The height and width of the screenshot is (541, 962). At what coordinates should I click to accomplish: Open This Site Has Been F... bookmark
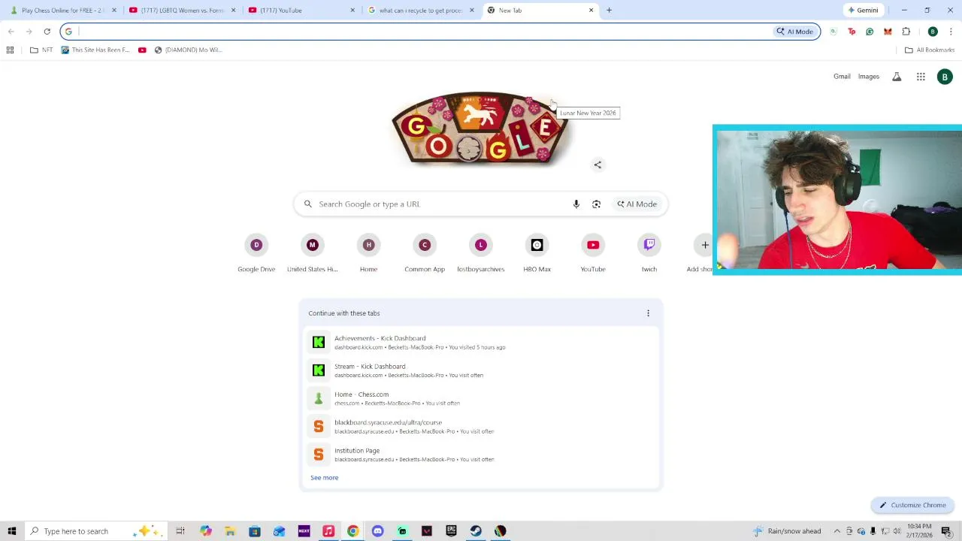click(x=95, y=50)
